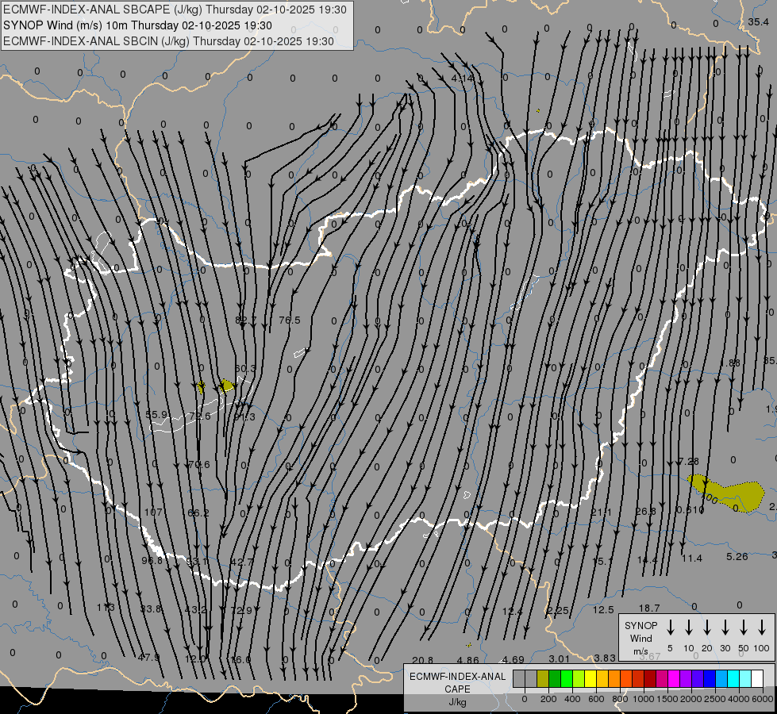The image size is (777, 714).
Task: Click the 100 m/s wind arrow in legend
Action: pyautogui.click(x=762, y=628)
